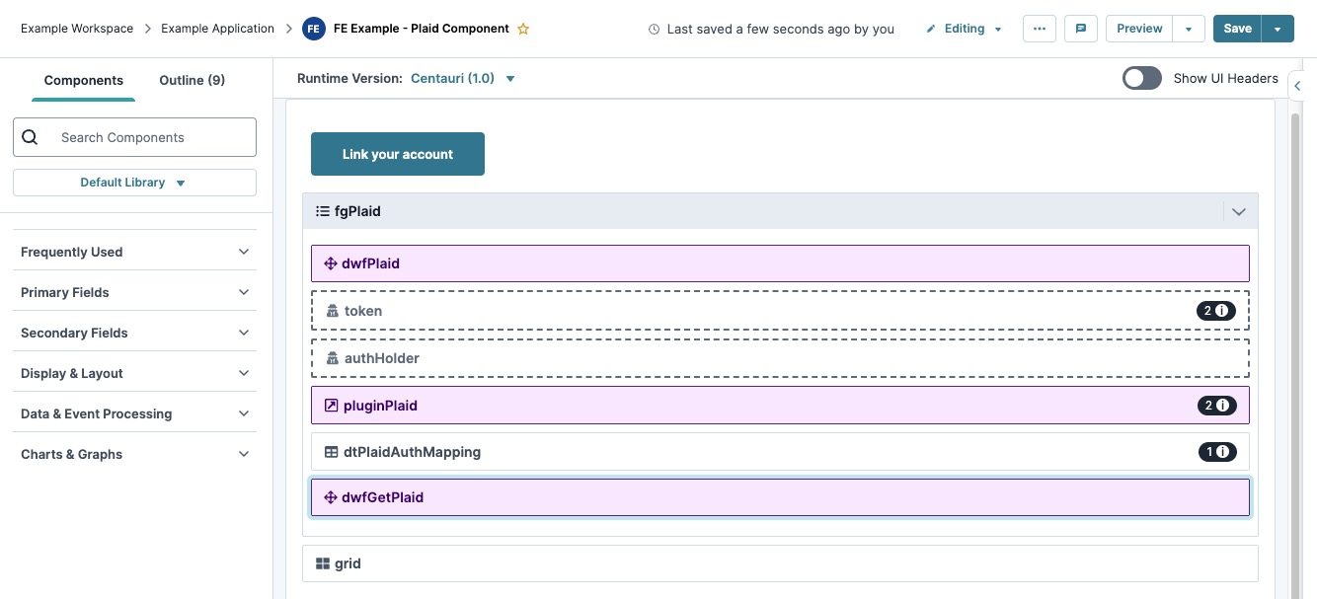Click the FE application avatar icon

point(313,29)
